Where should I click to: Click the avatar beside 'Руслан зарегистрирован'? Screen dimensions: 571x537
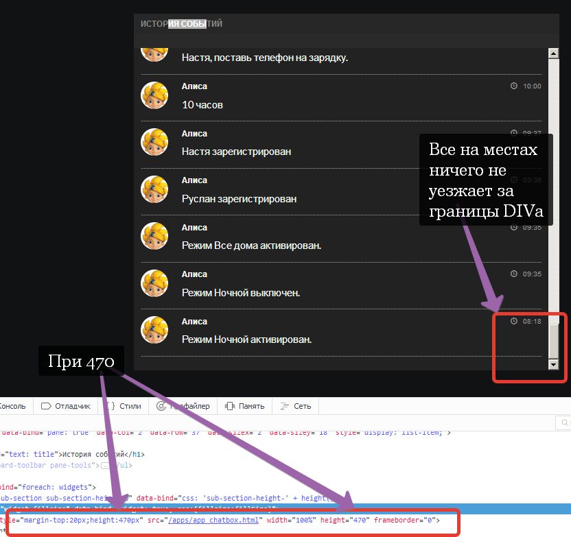pyautogui.click(x=154, y=189)
